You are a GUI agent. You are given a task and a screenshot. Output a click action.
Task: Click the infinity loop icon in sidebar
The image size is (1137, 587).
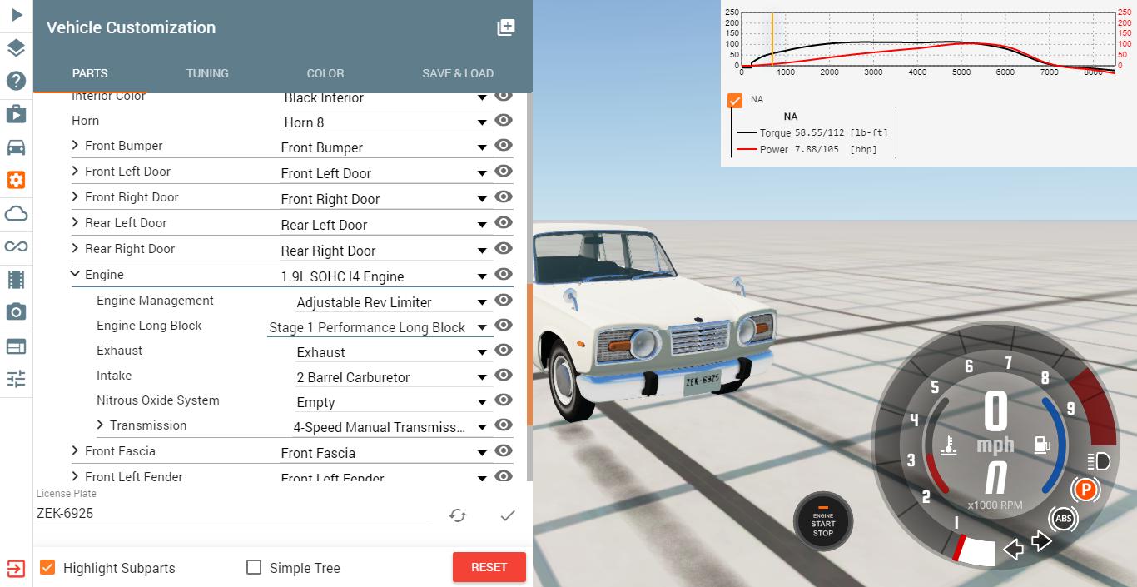(x=16, y=246)
